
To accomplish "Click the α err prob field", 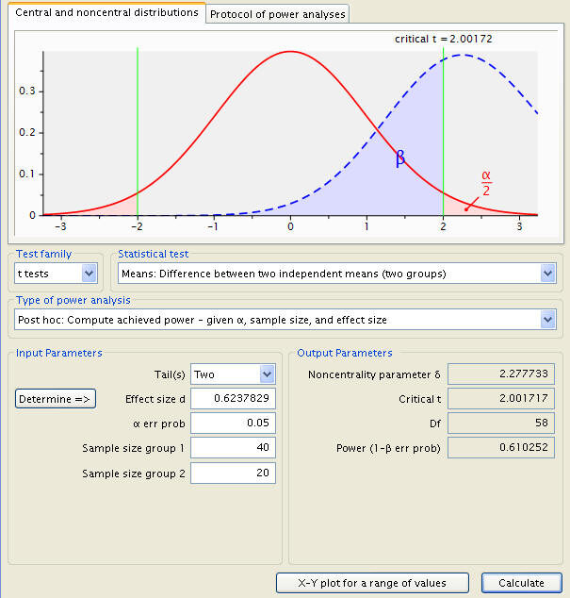I will coord(234,423).
